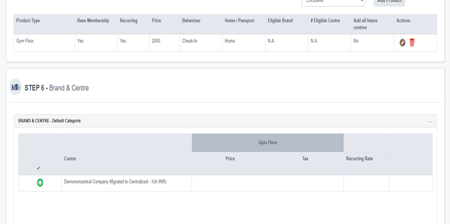Click the Brand & Centre panel title
This screenshot has height=224, width=450.
(49, 121)
